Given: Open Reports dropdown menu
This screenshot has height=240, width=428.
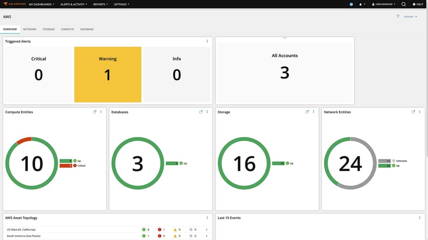Looking at the screenshot, I should point(101,4).
